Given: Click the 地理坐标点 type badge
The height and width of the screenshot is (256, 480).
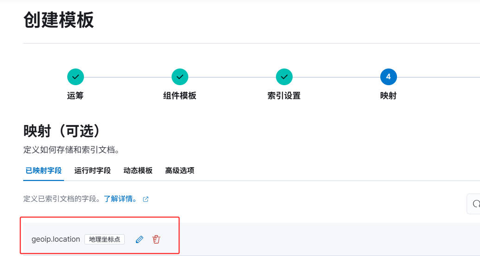Looking at the screenshot, I should click(105, 239).
